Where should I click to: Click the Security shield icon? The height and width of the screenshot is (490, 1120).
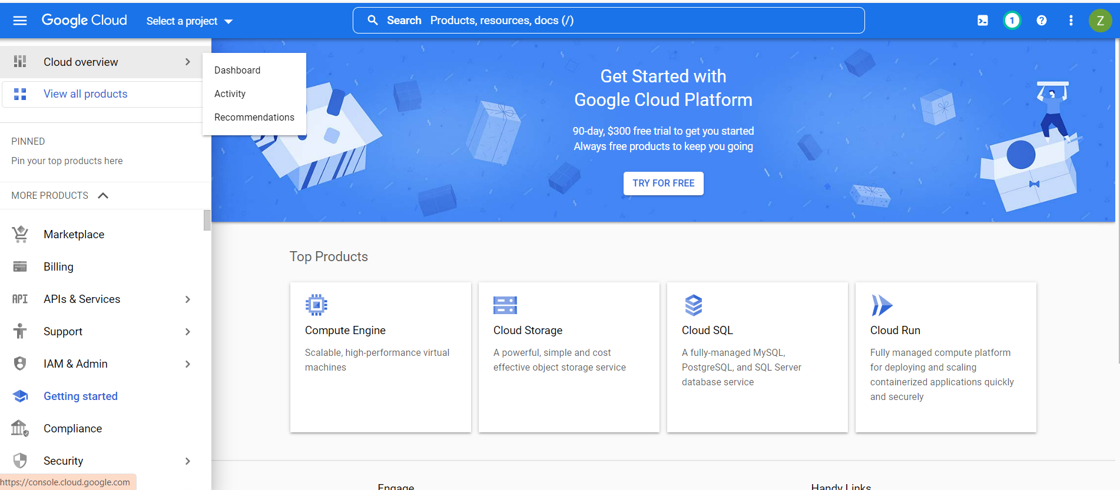(20, 461)
